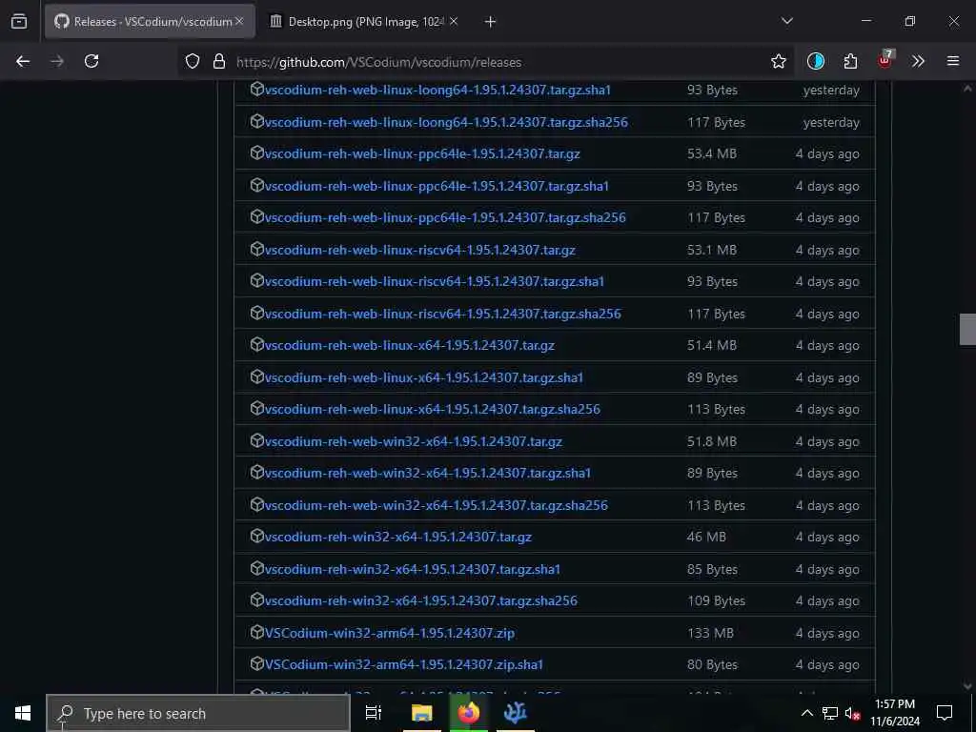Download vscodium-reh-web-win32-x64 tar.gz file
This screenshot has width=976, height=732.
tap(414, 441)
